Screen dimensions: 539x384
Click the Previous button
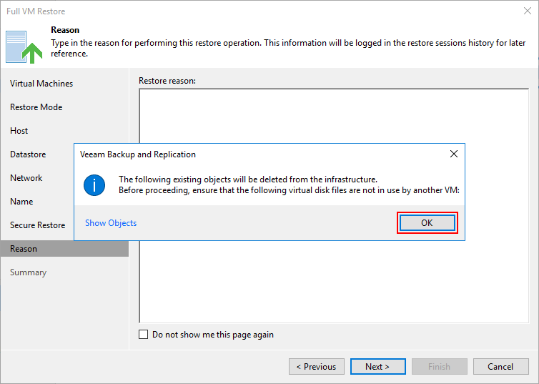(317, 366)
